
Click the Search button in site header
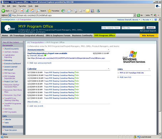(151, 28)
